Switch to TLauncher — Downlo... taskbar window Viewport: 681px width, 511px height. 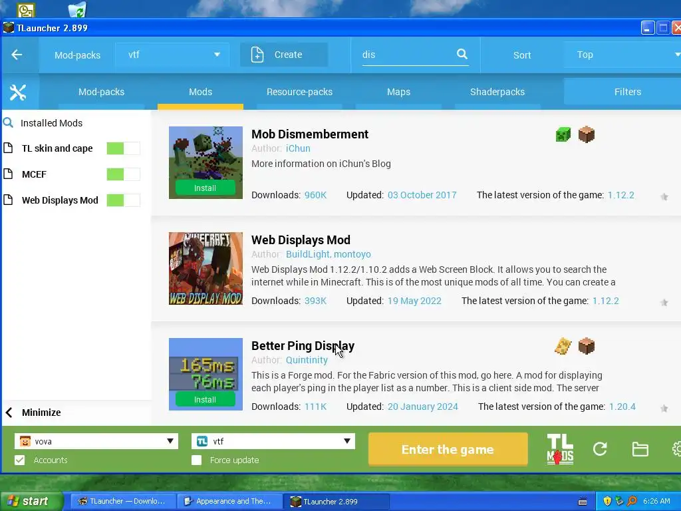(123, 501)
